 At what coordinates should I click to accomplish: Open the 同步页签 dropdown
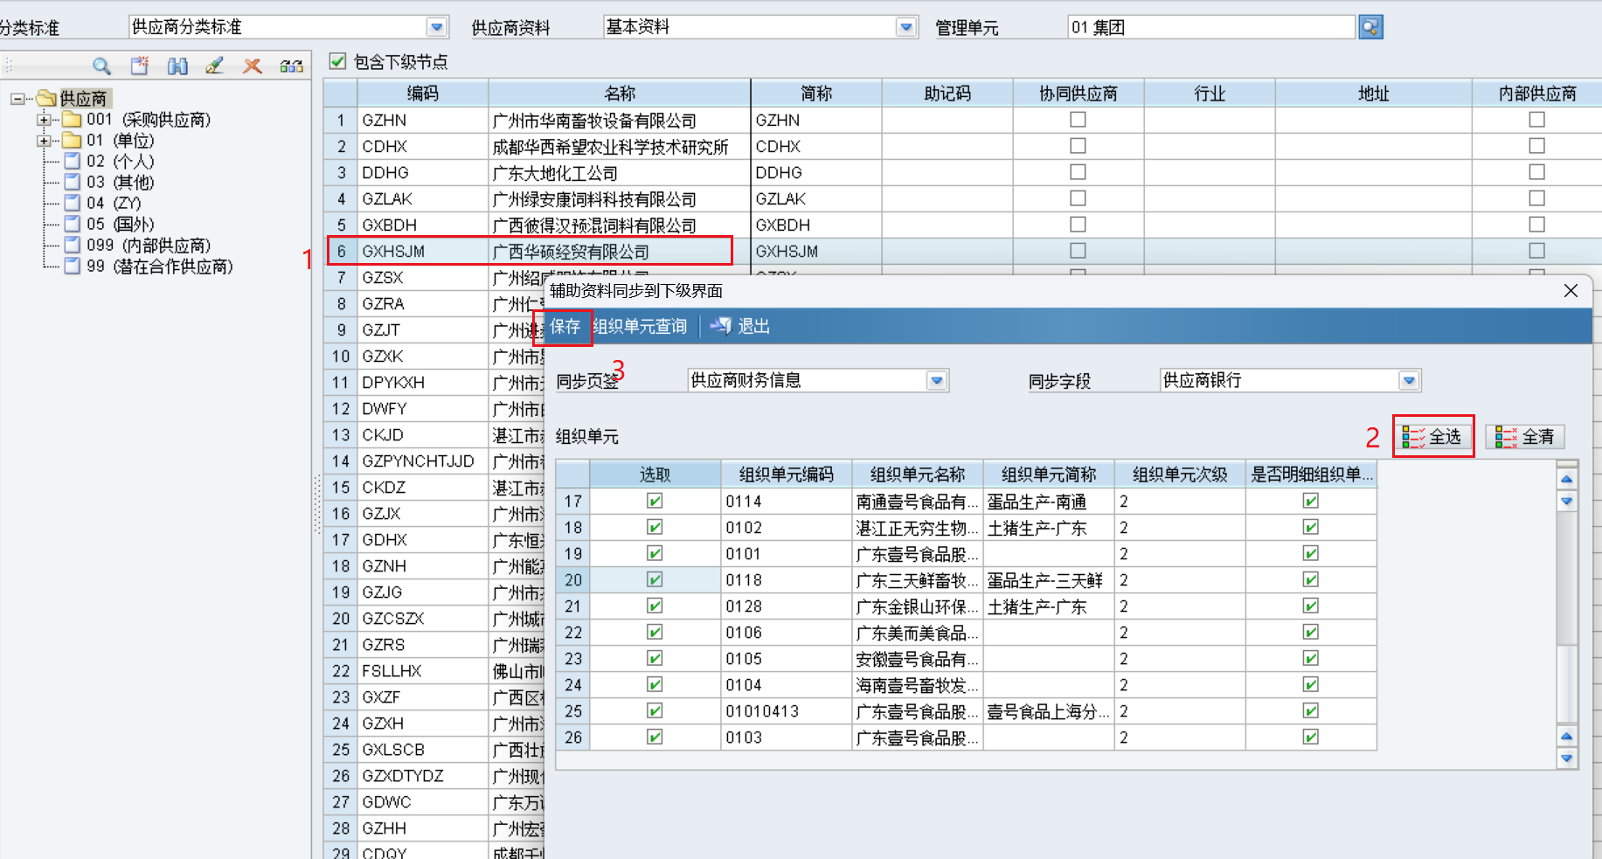[x=937, y=380]
